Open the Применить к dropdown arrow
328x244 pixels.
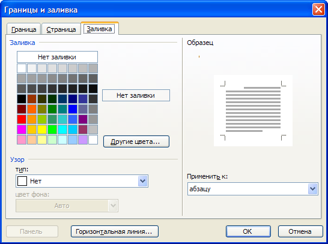tap(312, 189)
